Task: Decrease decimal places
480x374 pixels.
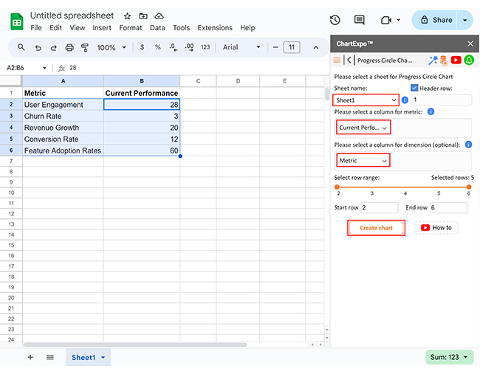Action: click(174, 47)
